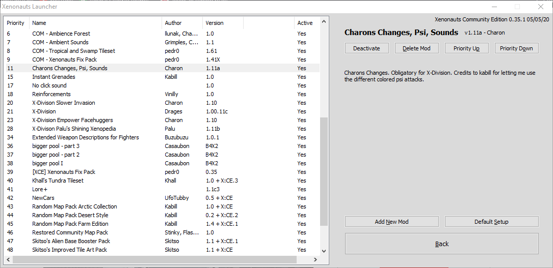Image resolution: width=553 pixels, height=268 pixels.
Task: Click author Buzubuzu in list
Action: click(176, 137)
